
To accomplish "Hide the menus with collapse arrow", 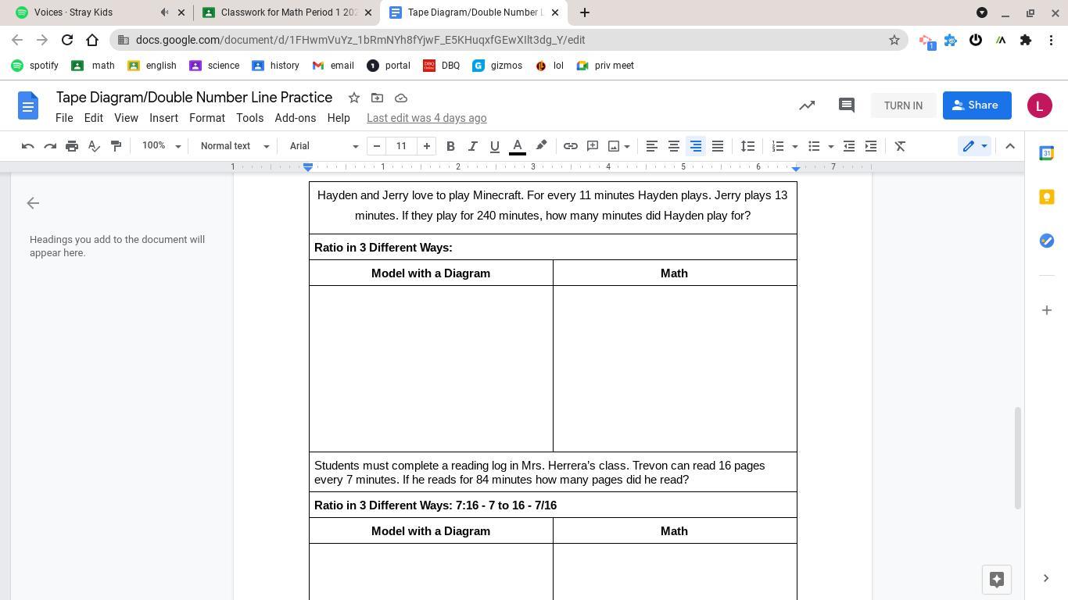I will pyautogui.click(x=1010, y=146).
